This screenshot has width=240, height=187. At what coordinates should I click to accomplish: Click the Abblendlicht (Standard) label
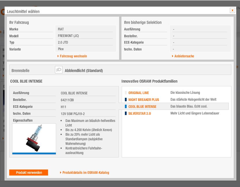coord(84,71)
